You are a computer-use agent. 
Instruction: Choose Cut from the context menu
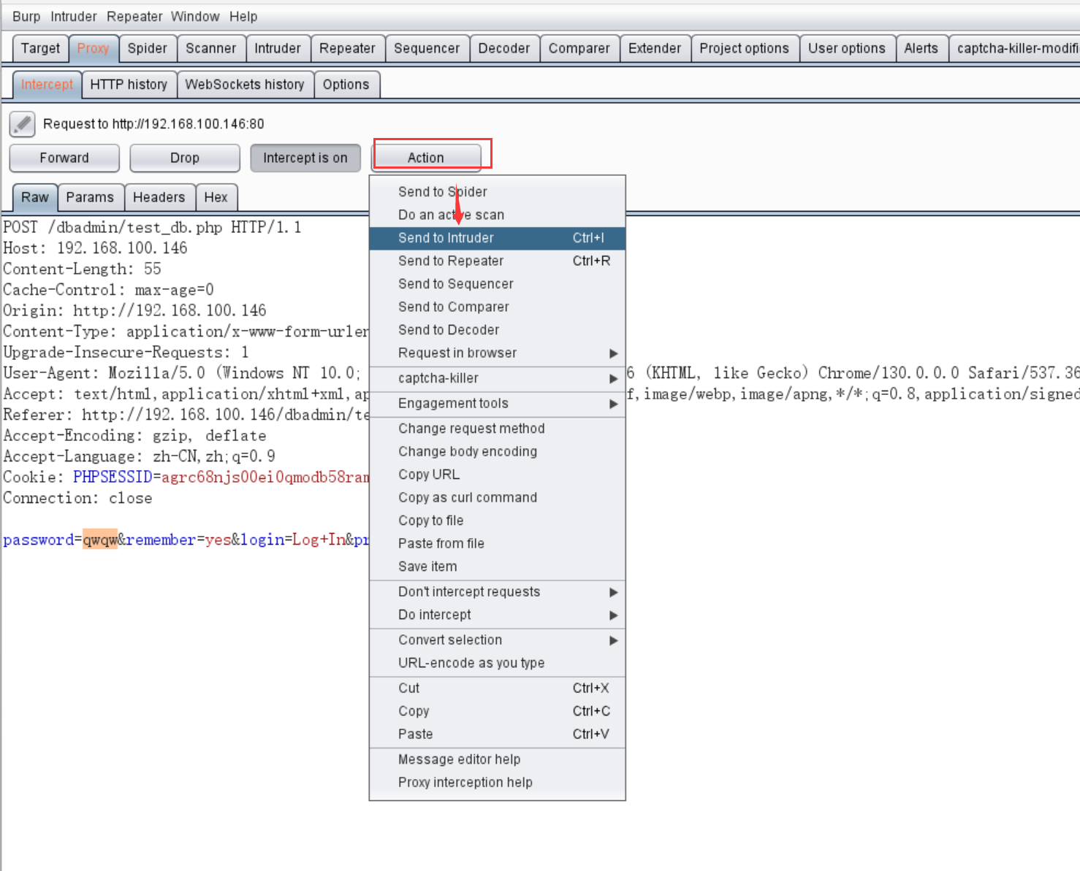coord(497,688)
